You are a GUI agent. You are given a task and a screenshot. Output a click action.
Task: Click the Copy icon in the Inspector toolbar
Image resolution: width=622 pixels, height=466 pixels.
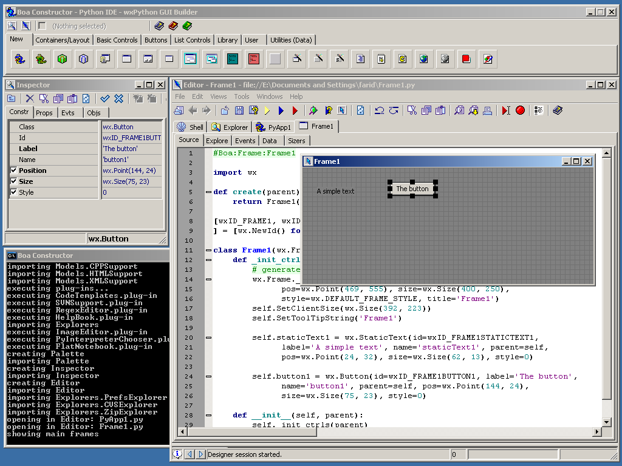coord(58,99)
